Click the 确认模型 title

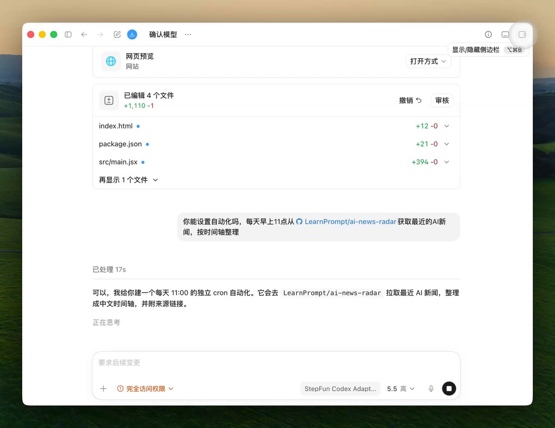click(x=163, y=35)
